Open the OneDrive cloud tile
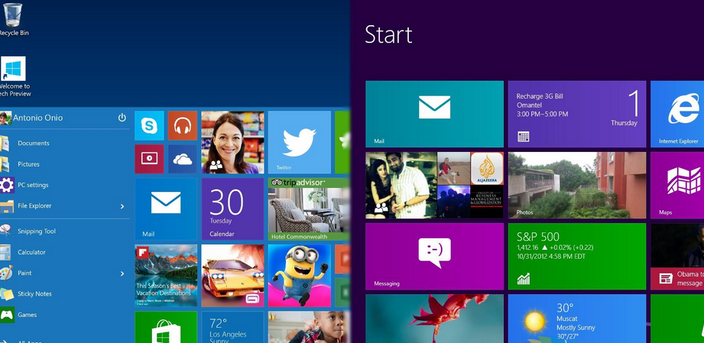Screen dimensions: 704x343 coord(182,159)
